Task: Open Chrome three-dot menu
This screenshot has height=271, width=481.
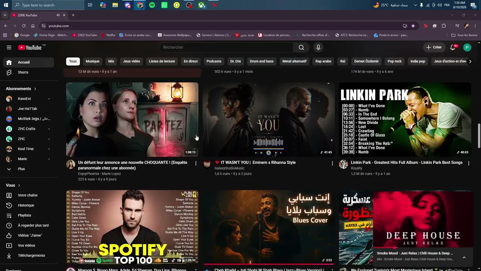Action: [475, 26]
